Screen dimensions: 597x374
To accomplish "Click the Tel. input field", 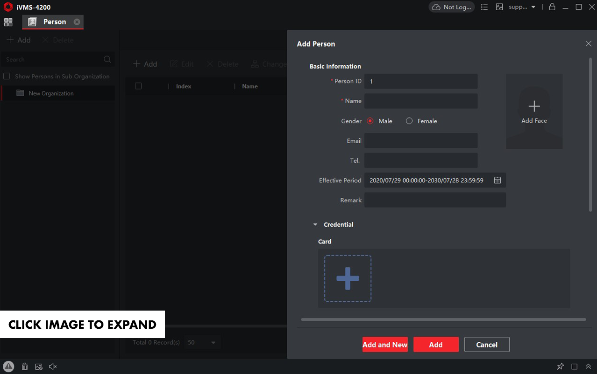I will [421, 160].
